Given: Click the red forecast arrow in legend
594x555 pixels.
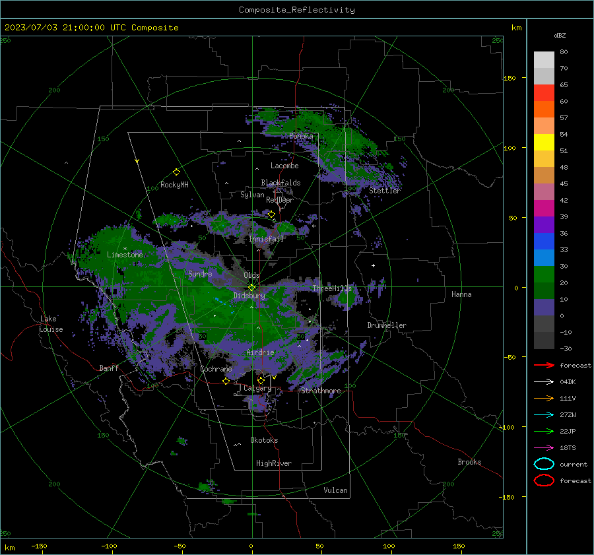Looking at the screenshot, I should [544, 365].
